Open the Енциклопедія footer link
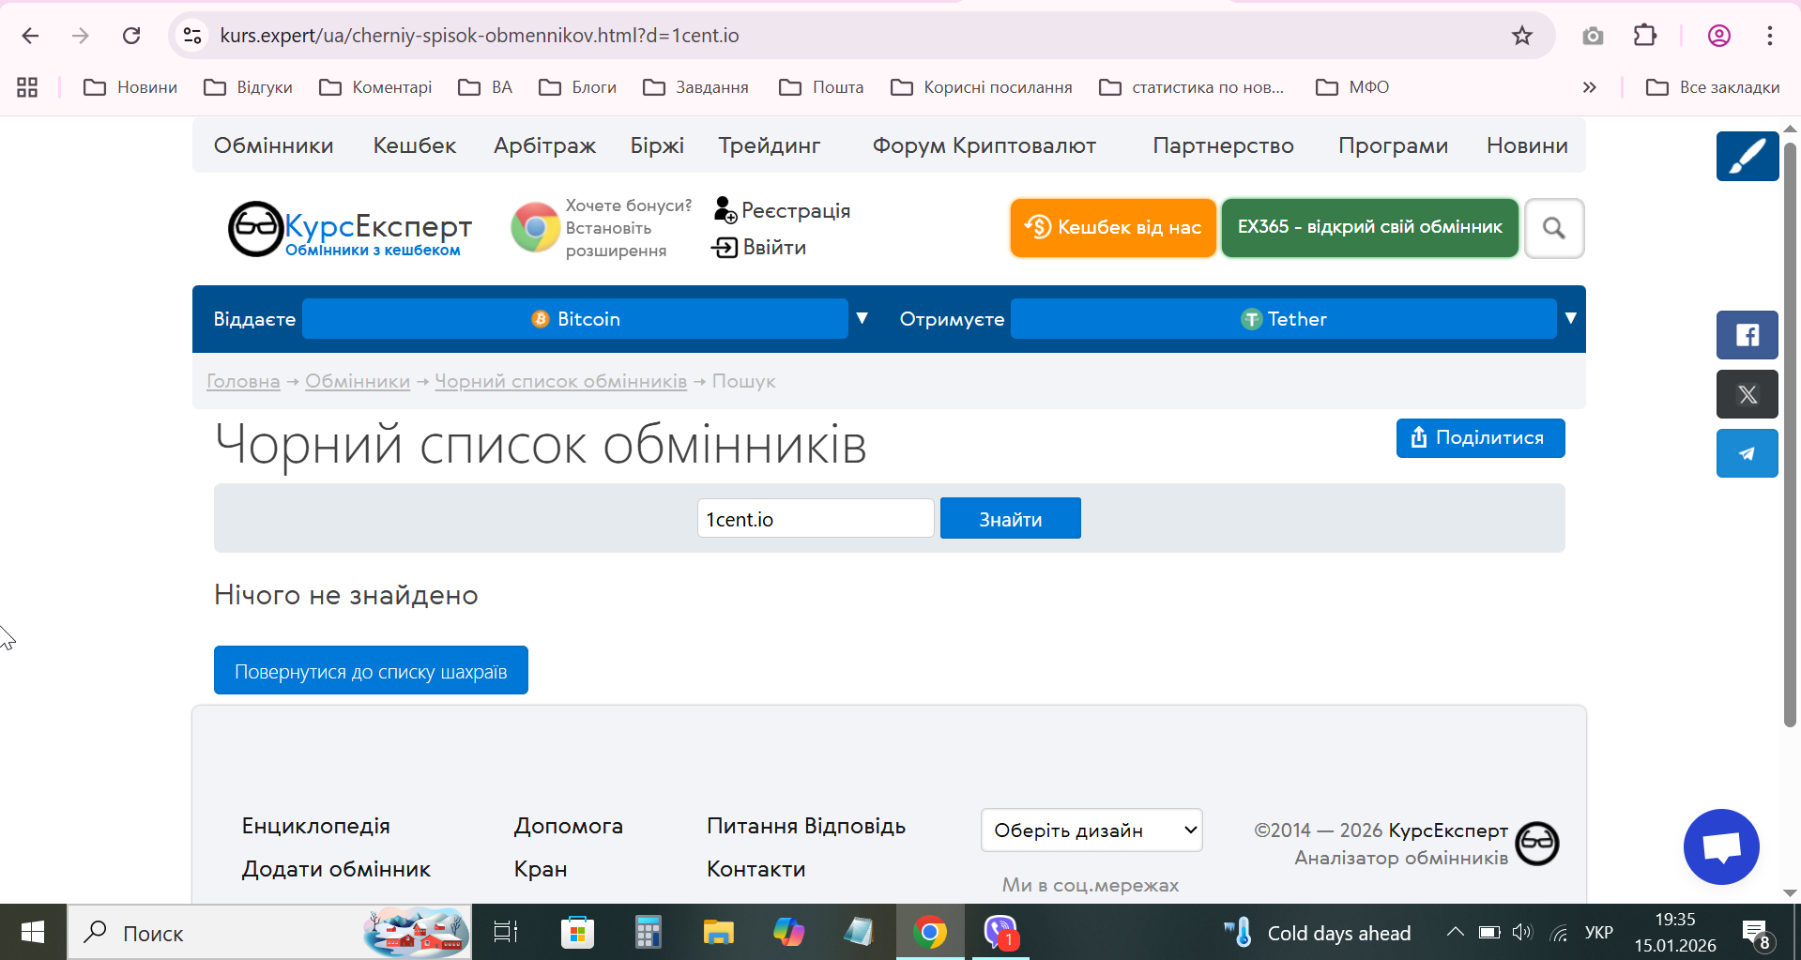This screenshot has width=1801, height=960. 316,826
